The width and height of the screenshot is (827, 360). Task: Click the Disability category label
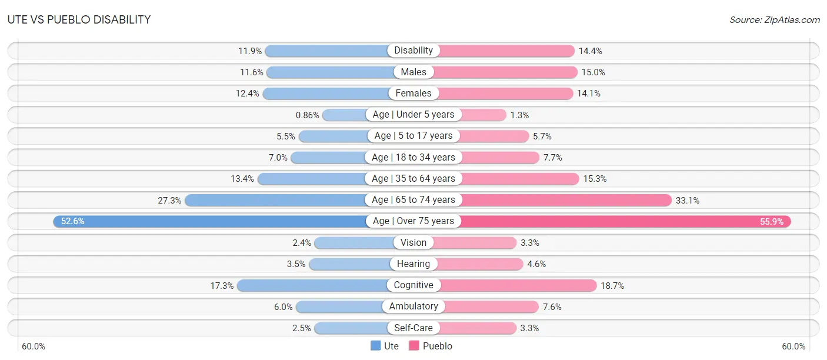point(413,51)
